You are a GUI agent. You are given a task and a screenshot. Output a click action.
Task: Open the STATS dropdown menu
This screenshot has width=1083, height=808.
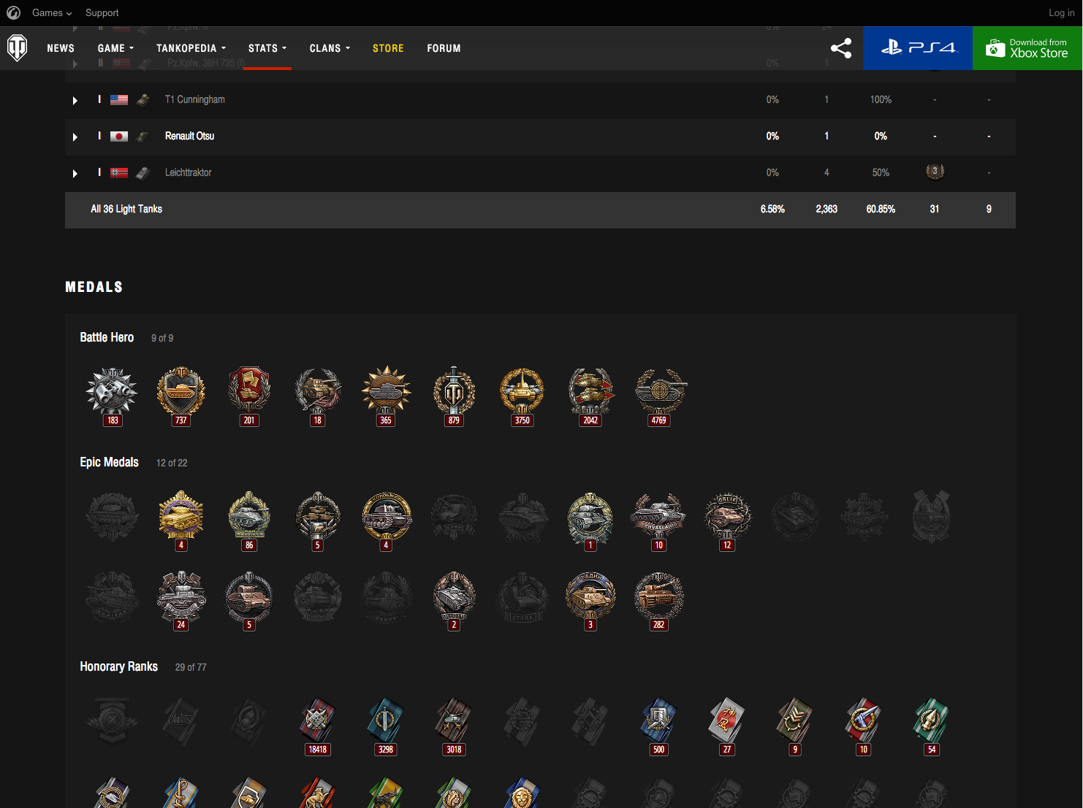267,48
